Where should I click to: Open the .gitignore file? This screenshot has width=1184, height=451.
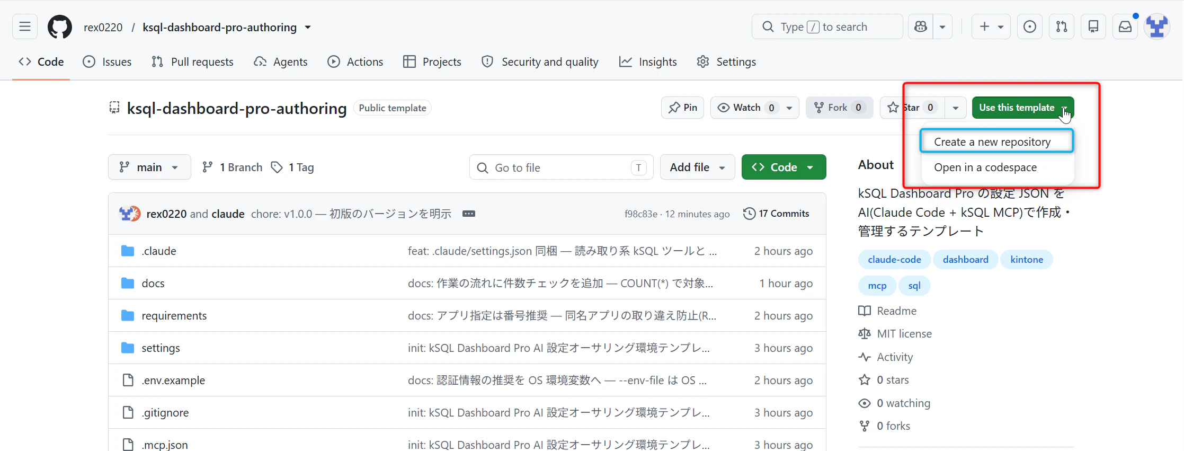point(165,412)
